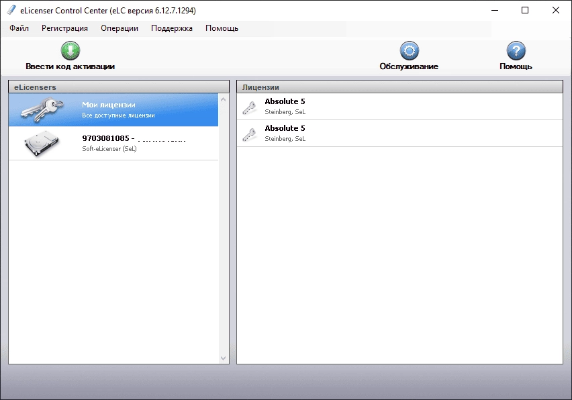
Task: Maximize the eLicenser Control Center window
Action: tap(525, 10)
